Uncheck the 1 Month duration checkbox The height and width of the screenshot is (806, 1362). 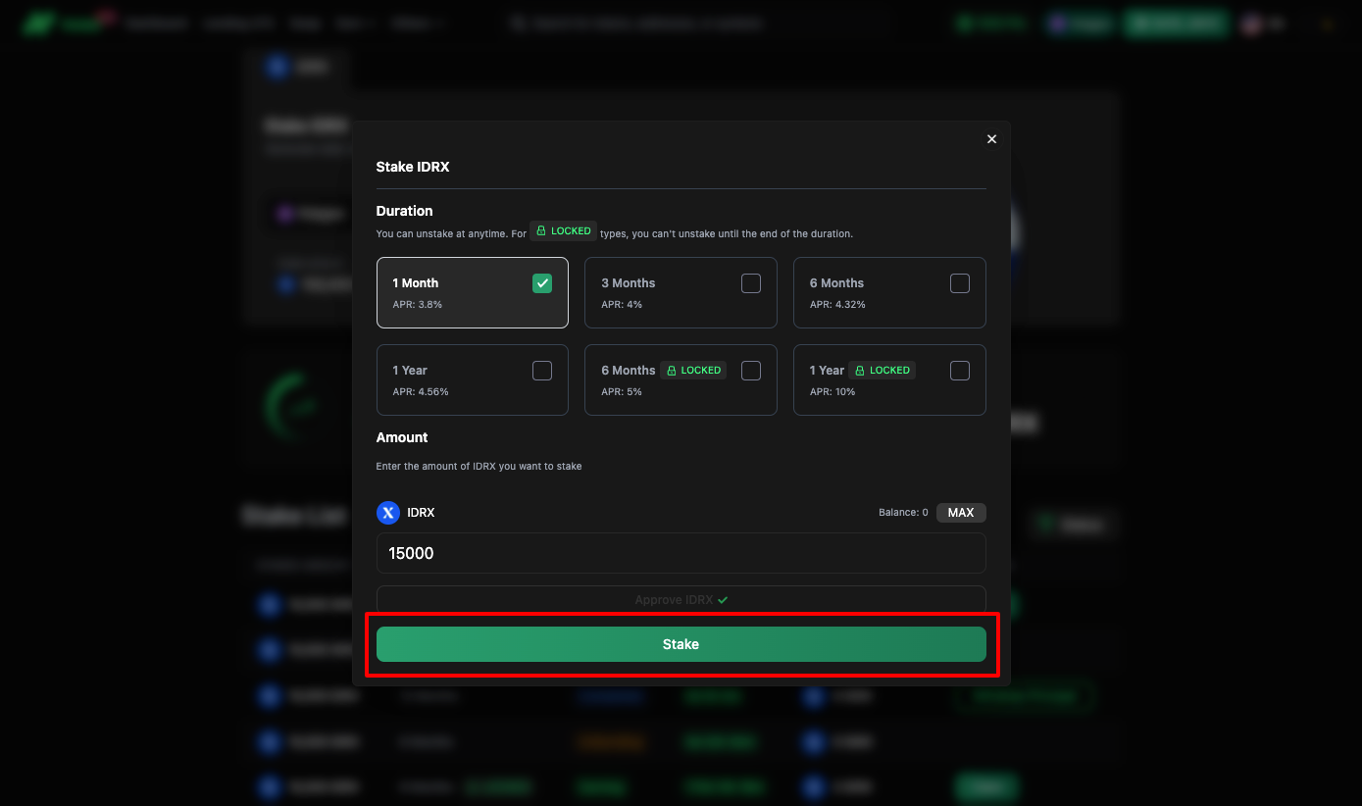542,283
